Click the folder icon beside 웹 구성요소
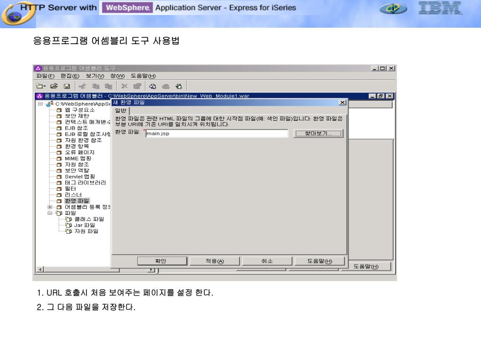Screen dimensions: 481x361 [59, 110]
